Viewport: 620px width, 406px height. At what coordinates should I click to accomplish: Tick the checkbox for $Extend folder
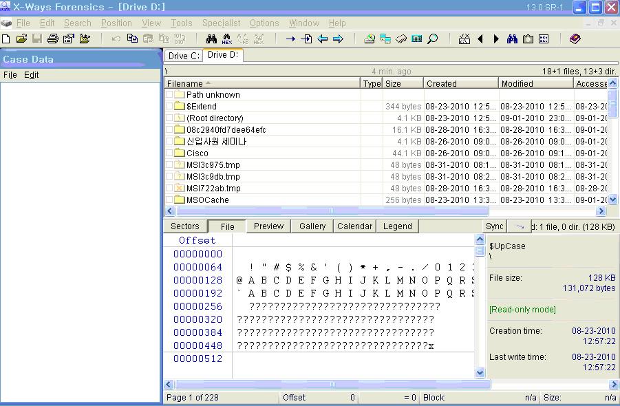click(x=169, y=107)
